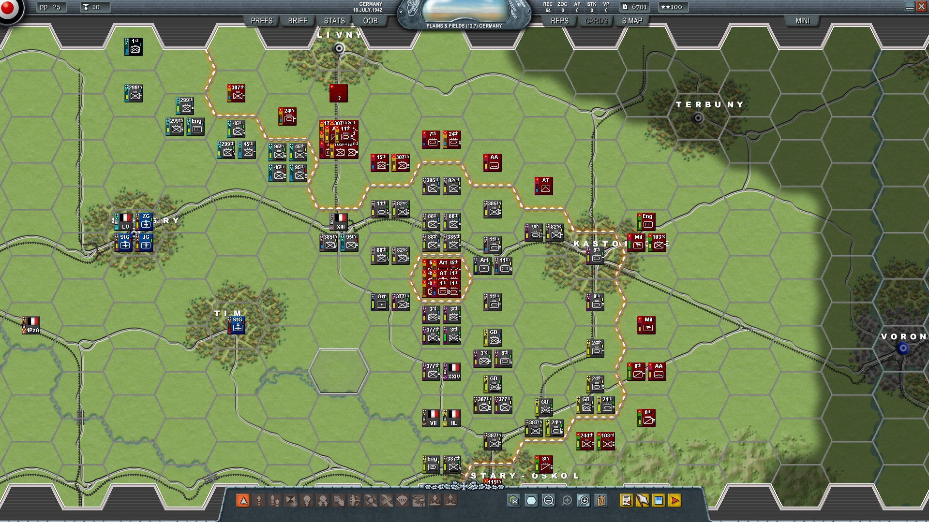The width and height of the screenshot is (929, 522).
Task: Click the explosion artillery strike icon
Action: (371, 501)
